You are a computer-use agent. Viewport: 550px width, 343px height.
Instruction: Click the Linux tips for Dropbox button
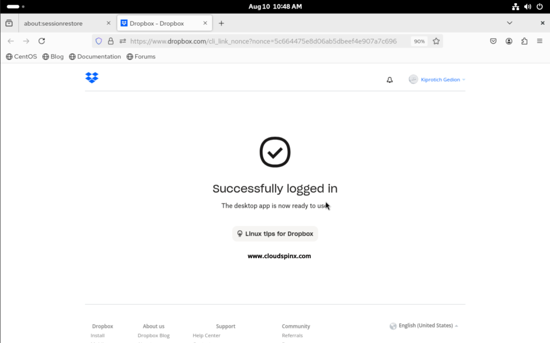coord(274,233)
